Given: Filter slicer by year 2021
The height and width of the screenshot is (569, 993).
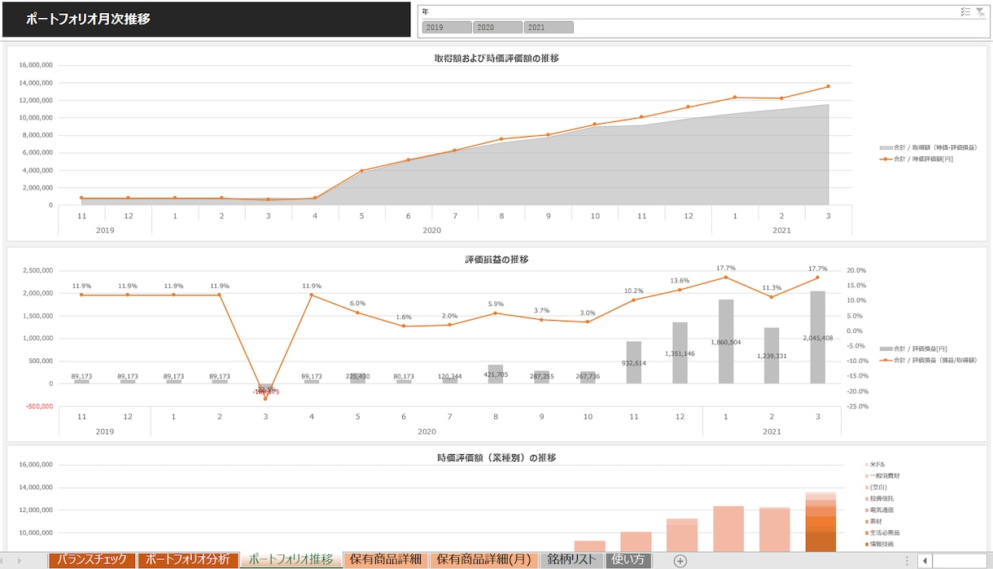Looking at the screenshot, I should click(x=549, y=27).
